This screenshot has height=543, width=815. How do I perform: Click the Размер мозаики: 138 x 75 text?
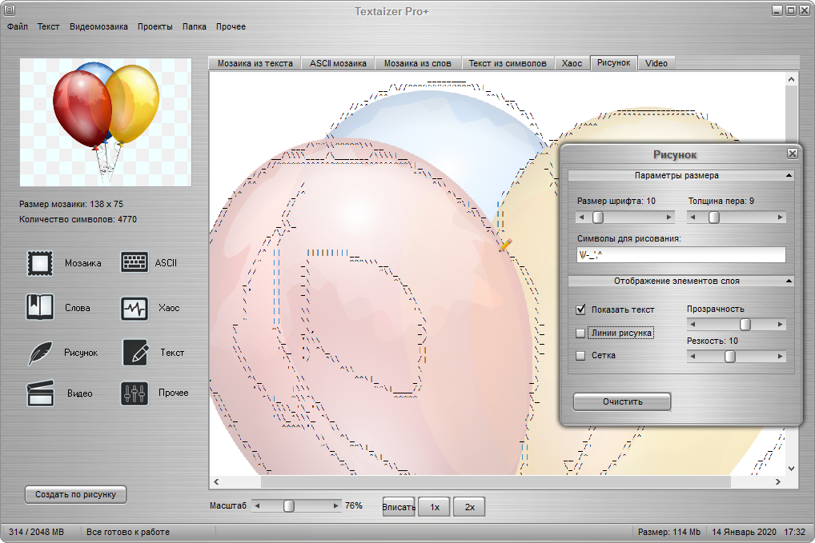(x=71, y=204)
